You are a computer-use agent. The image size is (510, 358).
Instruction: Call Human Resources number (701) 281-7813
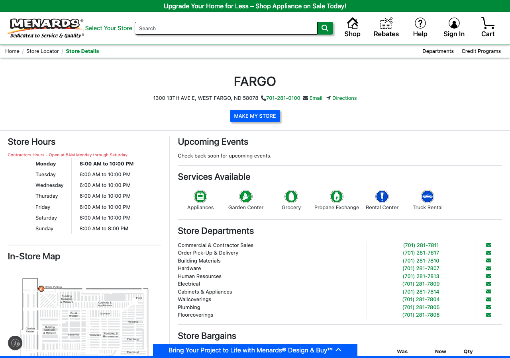[x=421, y=276]
